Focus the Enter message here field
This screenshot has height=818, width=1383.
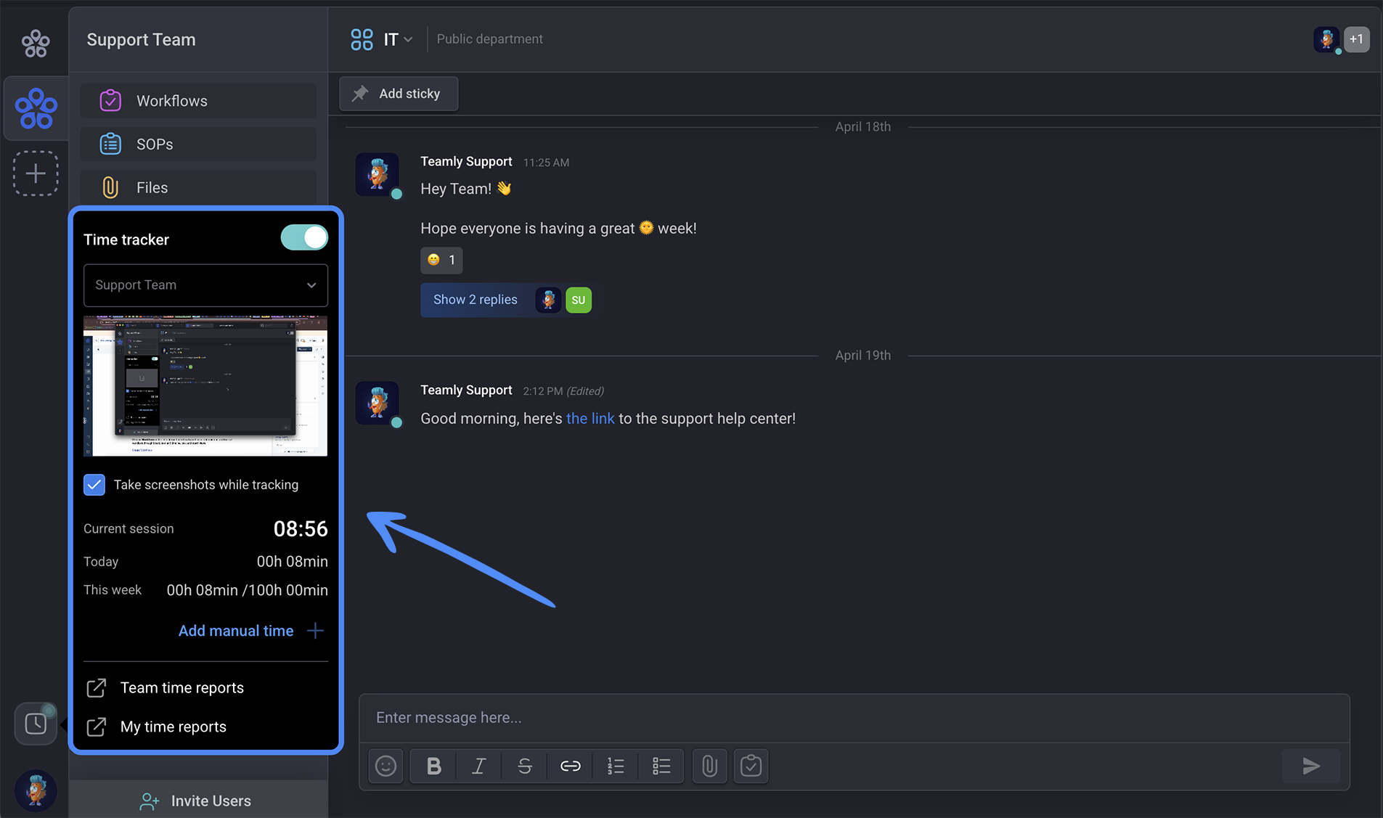point(854,718)
